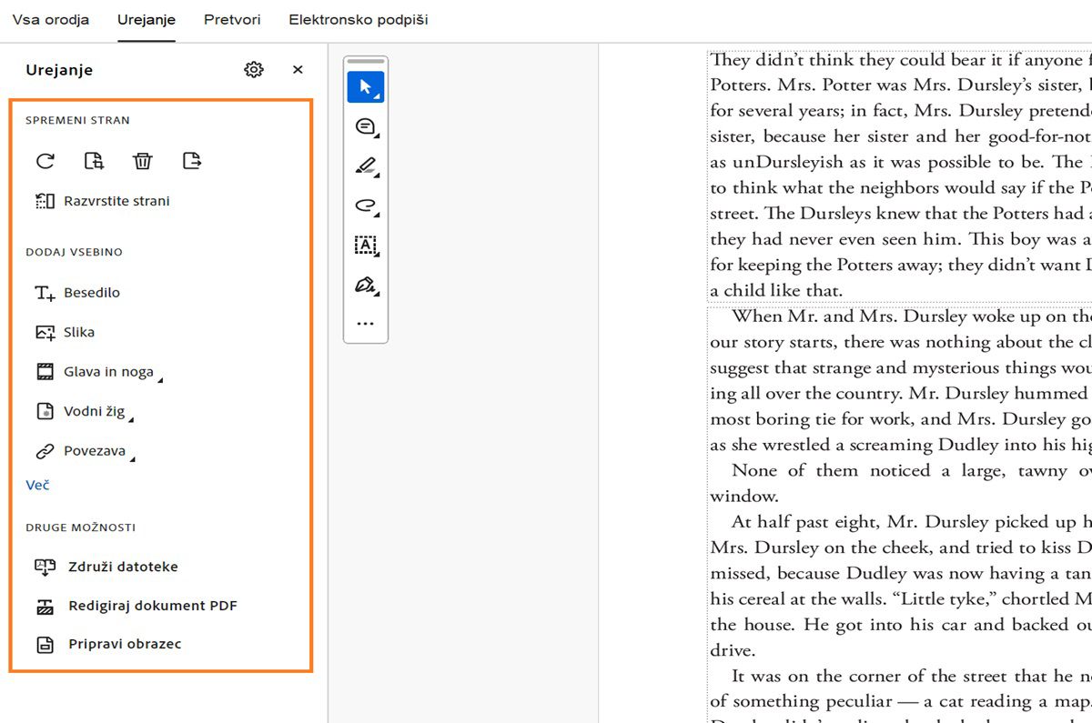Open Povezava link options
This screenshot has height=723, width=1092.
[x=85, y=451]
